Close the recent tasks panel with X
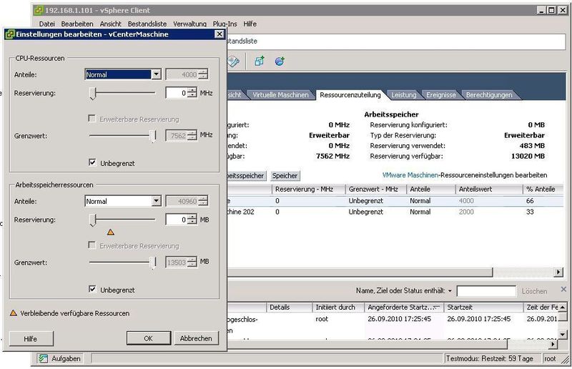572x369 pixels. pyautogui.click(x=563, y=290)
